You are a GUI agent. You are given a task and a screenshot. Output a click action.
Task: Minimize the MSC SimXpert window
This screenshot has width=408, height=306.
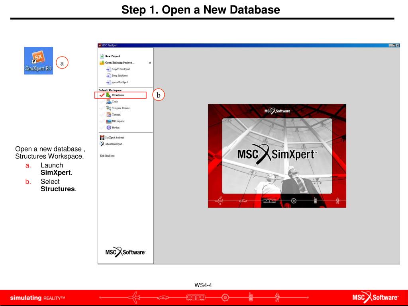pyautogui.click(x=390, y=45)
